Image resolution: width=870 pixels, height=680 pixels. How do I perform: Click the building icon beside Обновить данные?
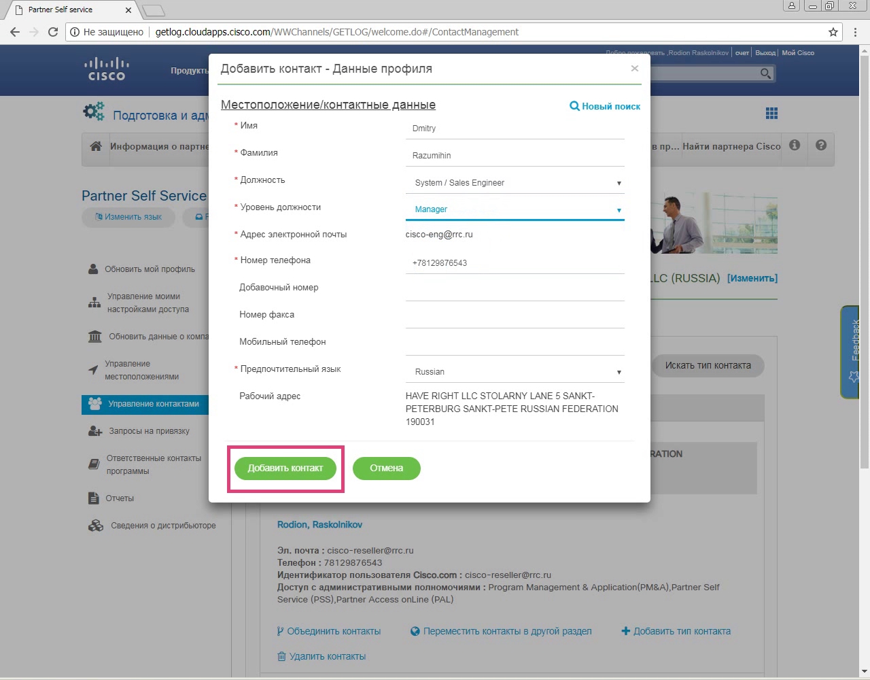[x=96, y=337]
